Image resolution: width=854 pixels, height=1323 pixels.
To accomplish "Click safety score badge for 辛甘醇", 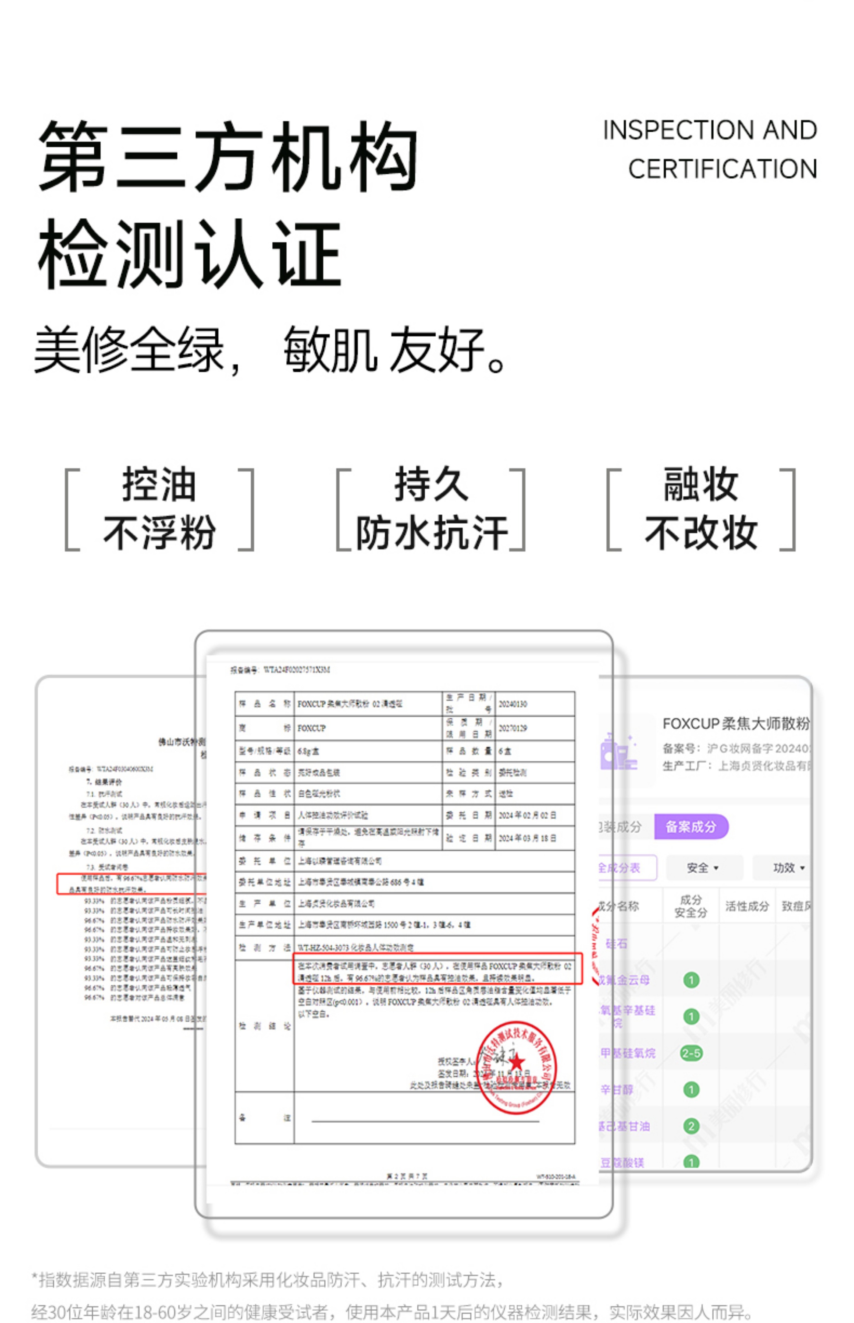I will point(691,1090).
